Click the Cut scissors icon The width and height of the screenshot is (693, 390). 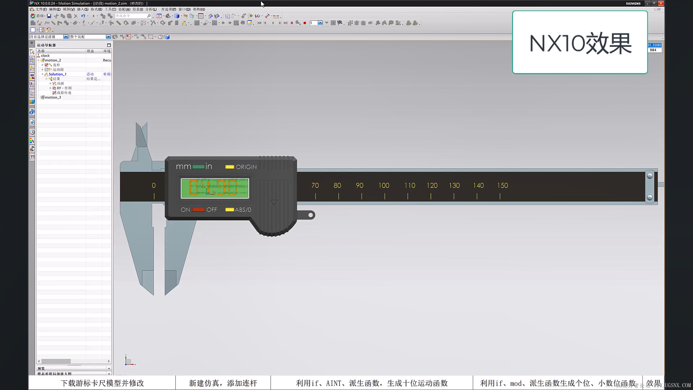coord(56,16)
